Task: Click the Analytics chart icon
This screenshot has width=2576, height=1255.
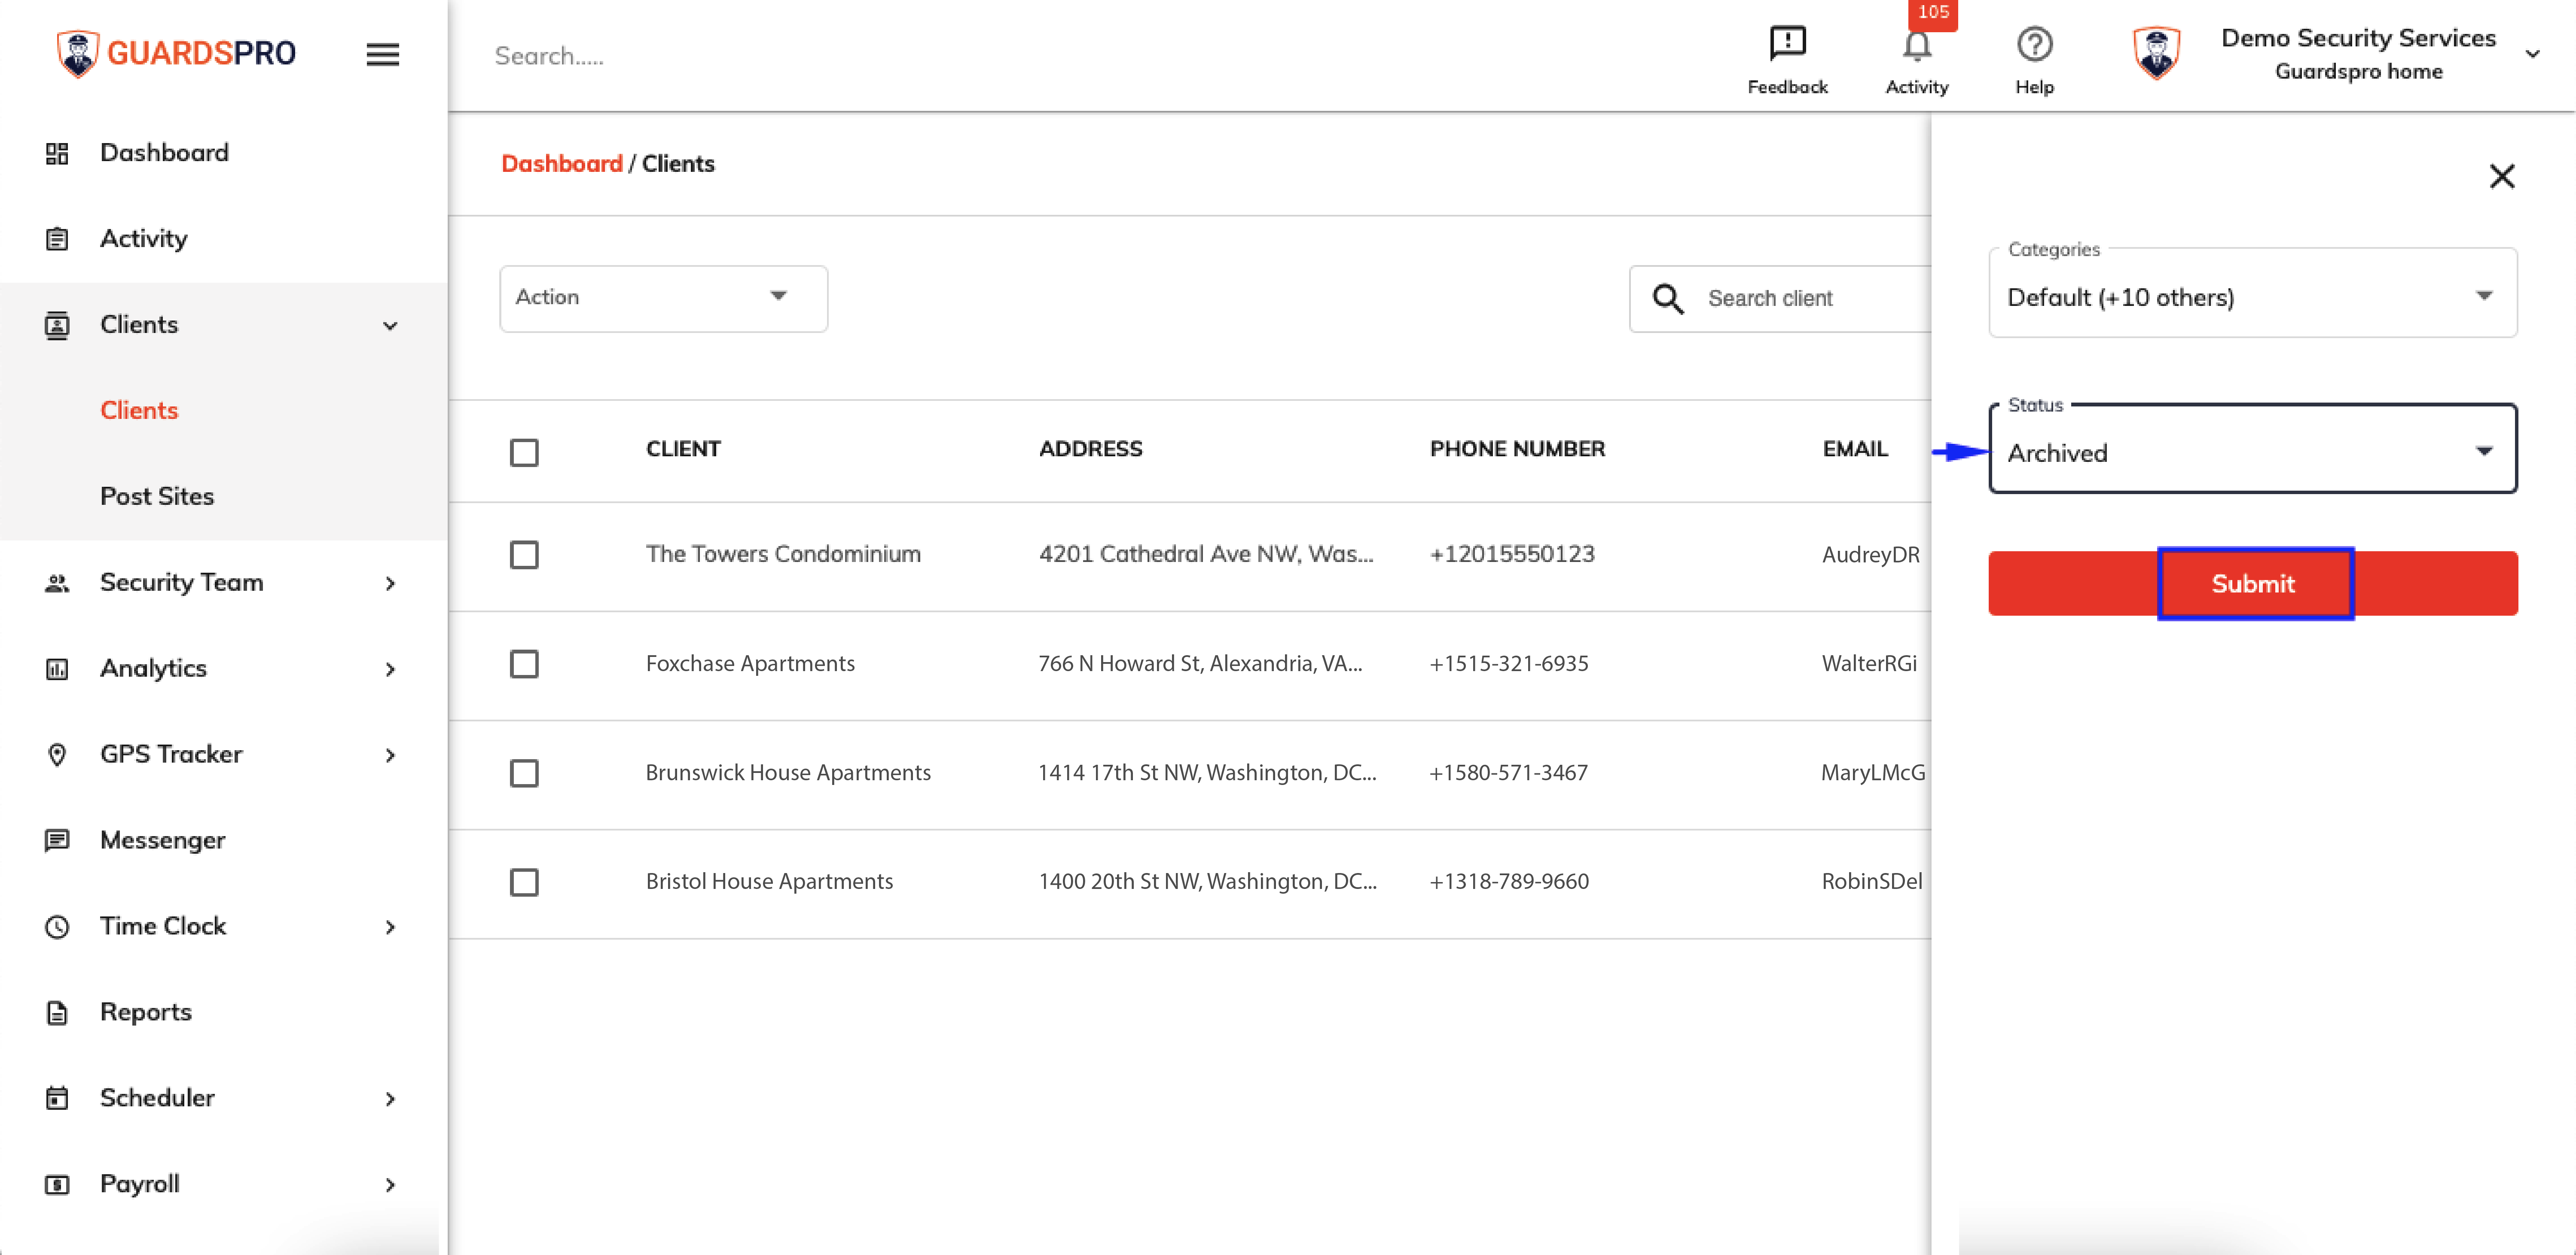Action: coord(57,669)
